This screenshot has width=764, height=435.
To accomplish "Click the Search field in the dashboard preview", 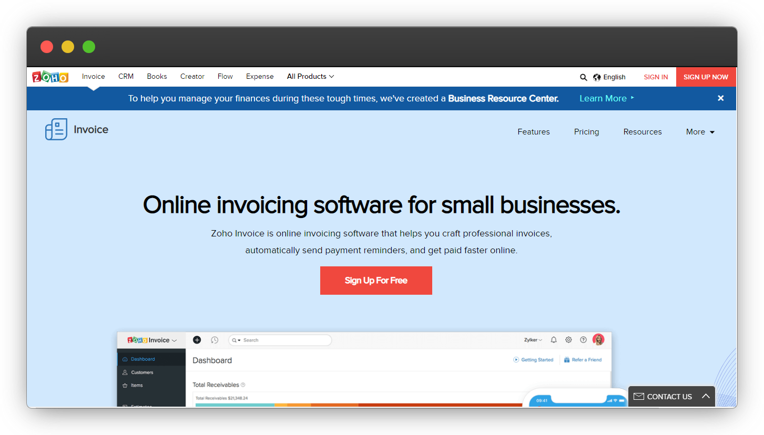I will [x=280, y=340].
